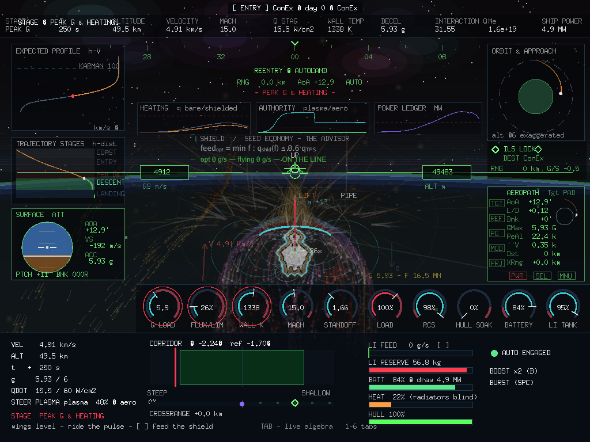Viewport: 590px width, 442px height.
Task: Click the small bank dial in AEROPATH
Action: pos(565,216)
